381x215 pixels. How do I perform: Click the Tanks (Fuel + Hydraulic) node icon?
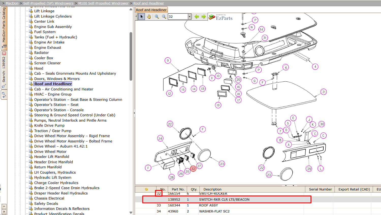(x=31, y=37)
